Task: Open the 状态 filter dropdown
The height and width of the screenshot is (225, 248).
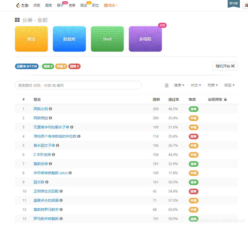Action: coord(196,85)
